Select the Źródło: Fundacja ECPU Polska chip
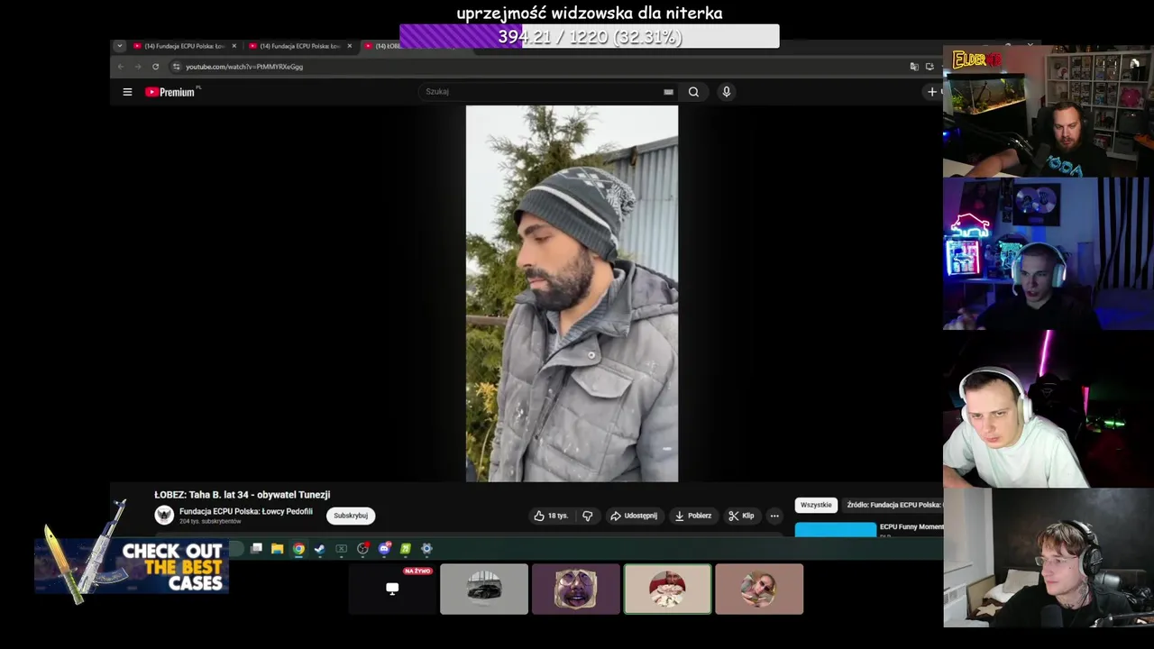Image resolution: width=1154 pixels, height=649 pixels. [893, 505]
